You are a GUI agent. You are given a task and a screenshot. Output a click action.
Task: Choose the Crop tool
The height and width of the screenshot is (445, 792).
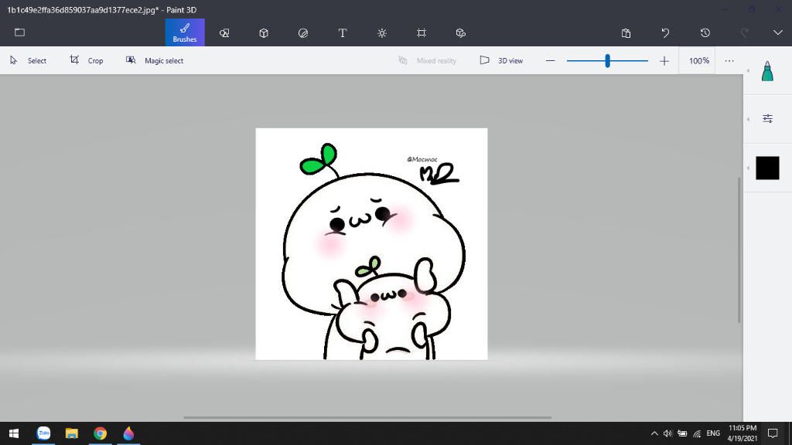[x=87, y=60]
